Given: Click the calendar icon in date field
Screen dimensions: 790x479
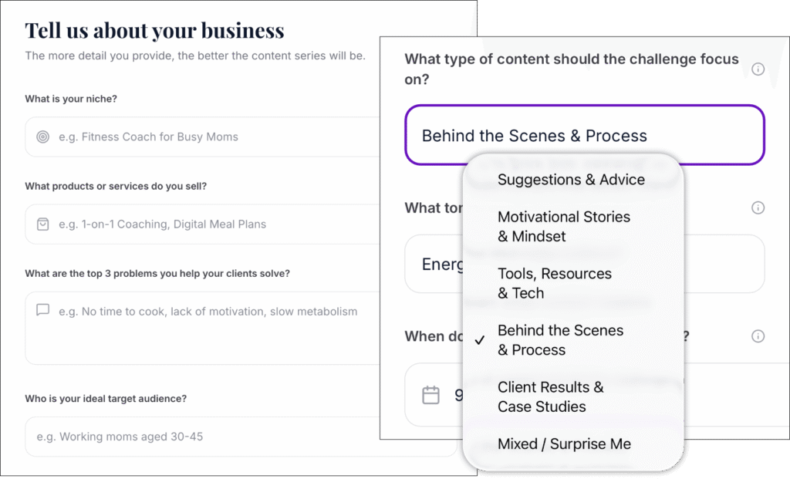Looking at the screenshot, I should tap(430, 395).
